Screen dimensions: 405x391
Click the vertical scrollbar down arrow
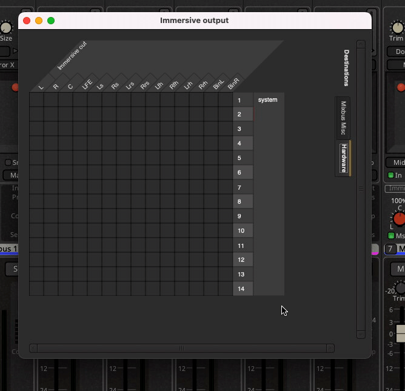(361, 335)
